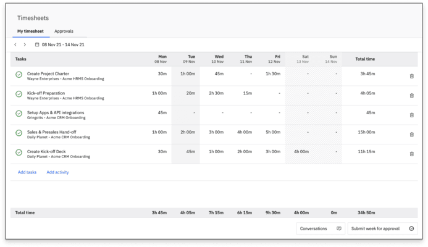
Task: Go to the previous week
Action: click(15, 44)
